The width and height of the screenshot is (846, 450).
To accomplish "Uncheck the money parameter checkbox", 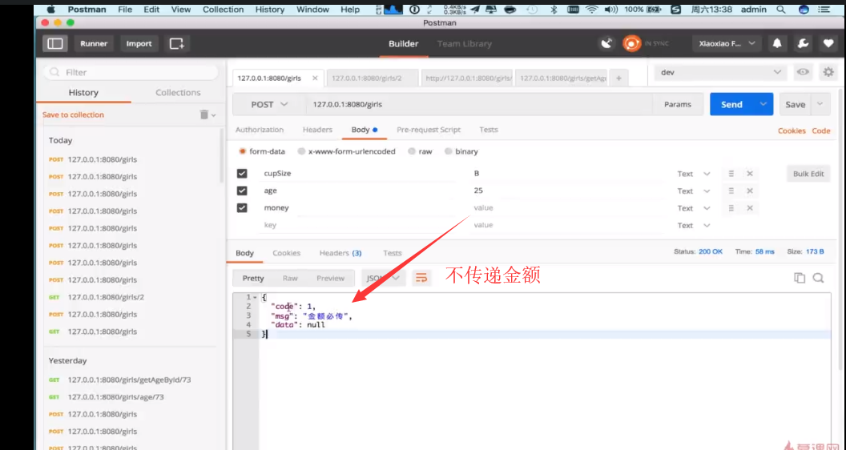I will 242,208.
